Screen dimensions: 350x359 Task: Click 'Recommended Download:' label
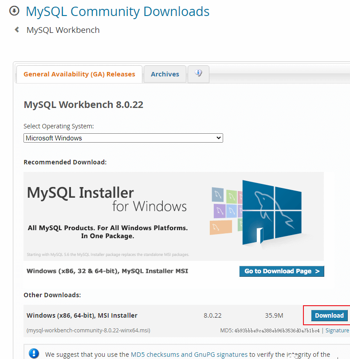[x=65, y=162]
